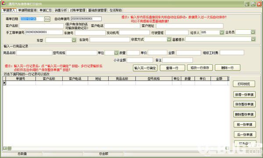The width and height of the screenshot is (263, 158).
Task: Click the grid 客户电话 column header
Action: 75,78
